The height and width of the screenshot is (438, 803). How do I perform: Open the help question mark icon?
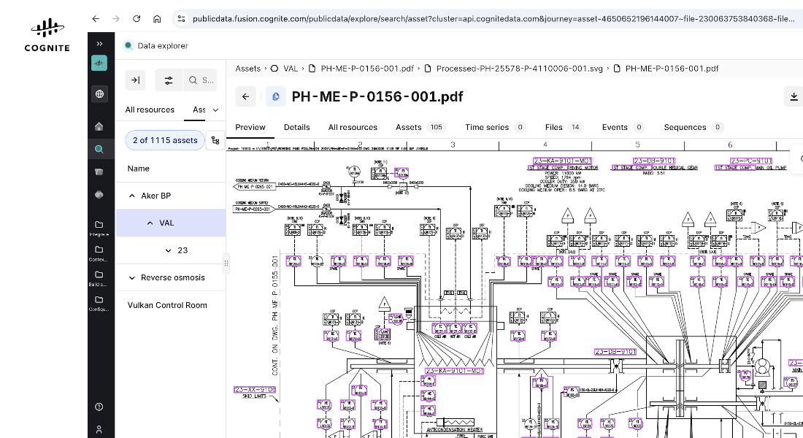[x=99, y=407]
